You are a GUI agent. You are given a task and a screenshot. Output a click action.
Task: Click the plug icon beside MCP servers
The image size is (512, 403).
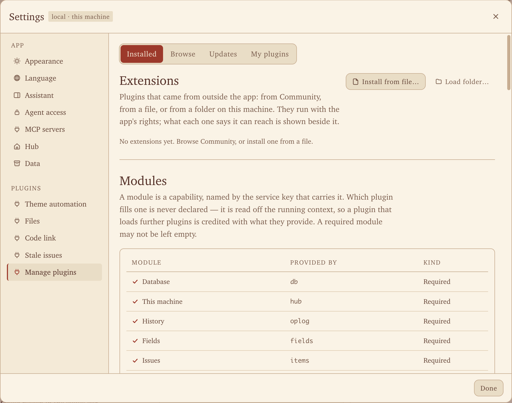(17, 129)
